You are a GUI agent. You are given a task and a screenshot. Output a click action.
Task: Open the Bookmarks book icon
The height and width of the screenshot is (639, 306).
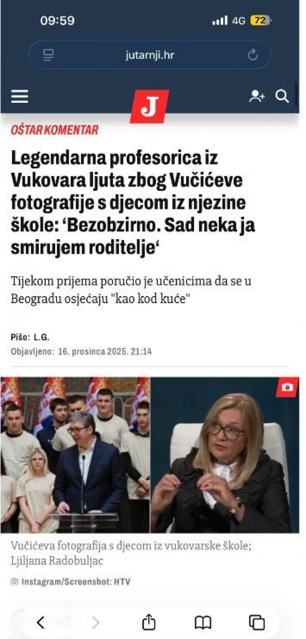click(x=203, y=622)
